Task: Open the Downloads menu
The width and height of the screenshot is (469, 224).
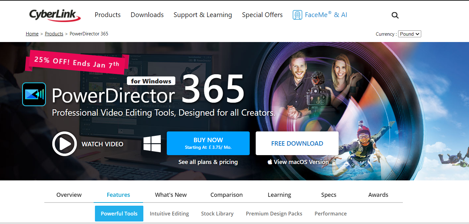Action: [147, 15]
